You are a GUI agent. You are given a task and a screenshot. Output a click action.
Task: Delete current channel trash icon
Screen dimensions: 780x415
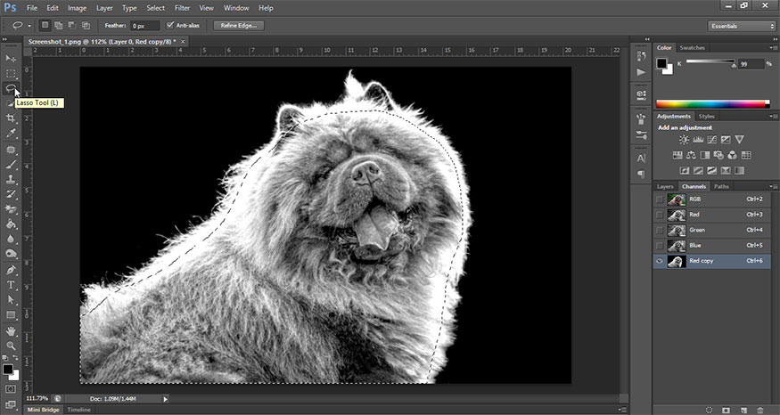tap(760, 410)
